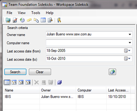Select the IBIS workspace row

coord(69,96)
